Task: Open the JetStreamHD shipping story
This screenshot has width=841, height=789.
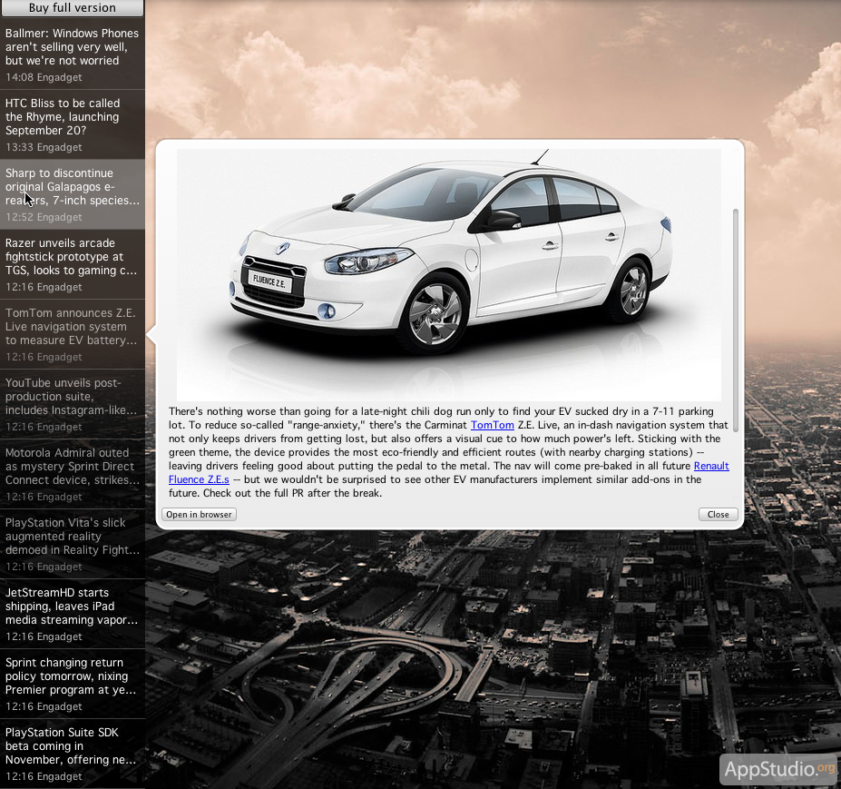Action: point(73,614)
